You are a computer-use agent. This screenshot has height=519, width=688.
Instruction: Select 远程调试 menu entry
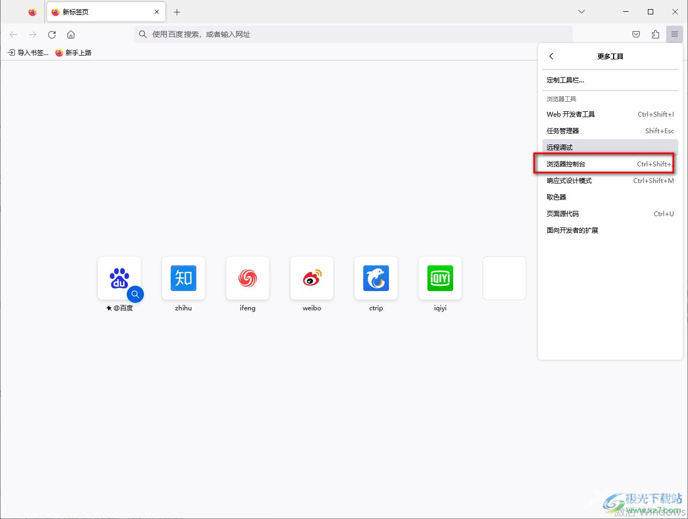pyautogui.click(x=610, y=147)
